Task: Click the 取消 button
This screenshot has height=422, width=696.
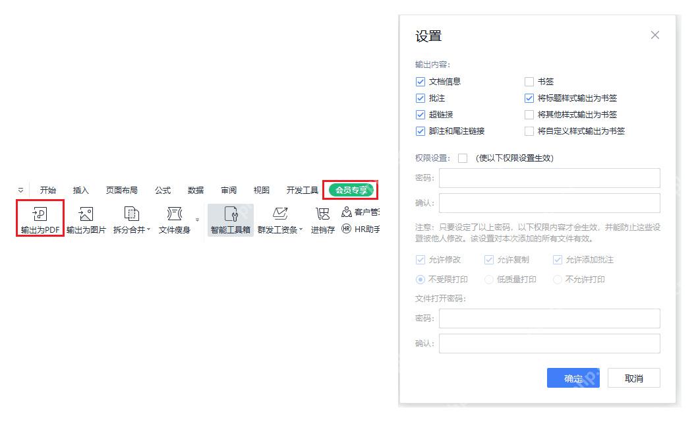Action: (x=634, y=378)
